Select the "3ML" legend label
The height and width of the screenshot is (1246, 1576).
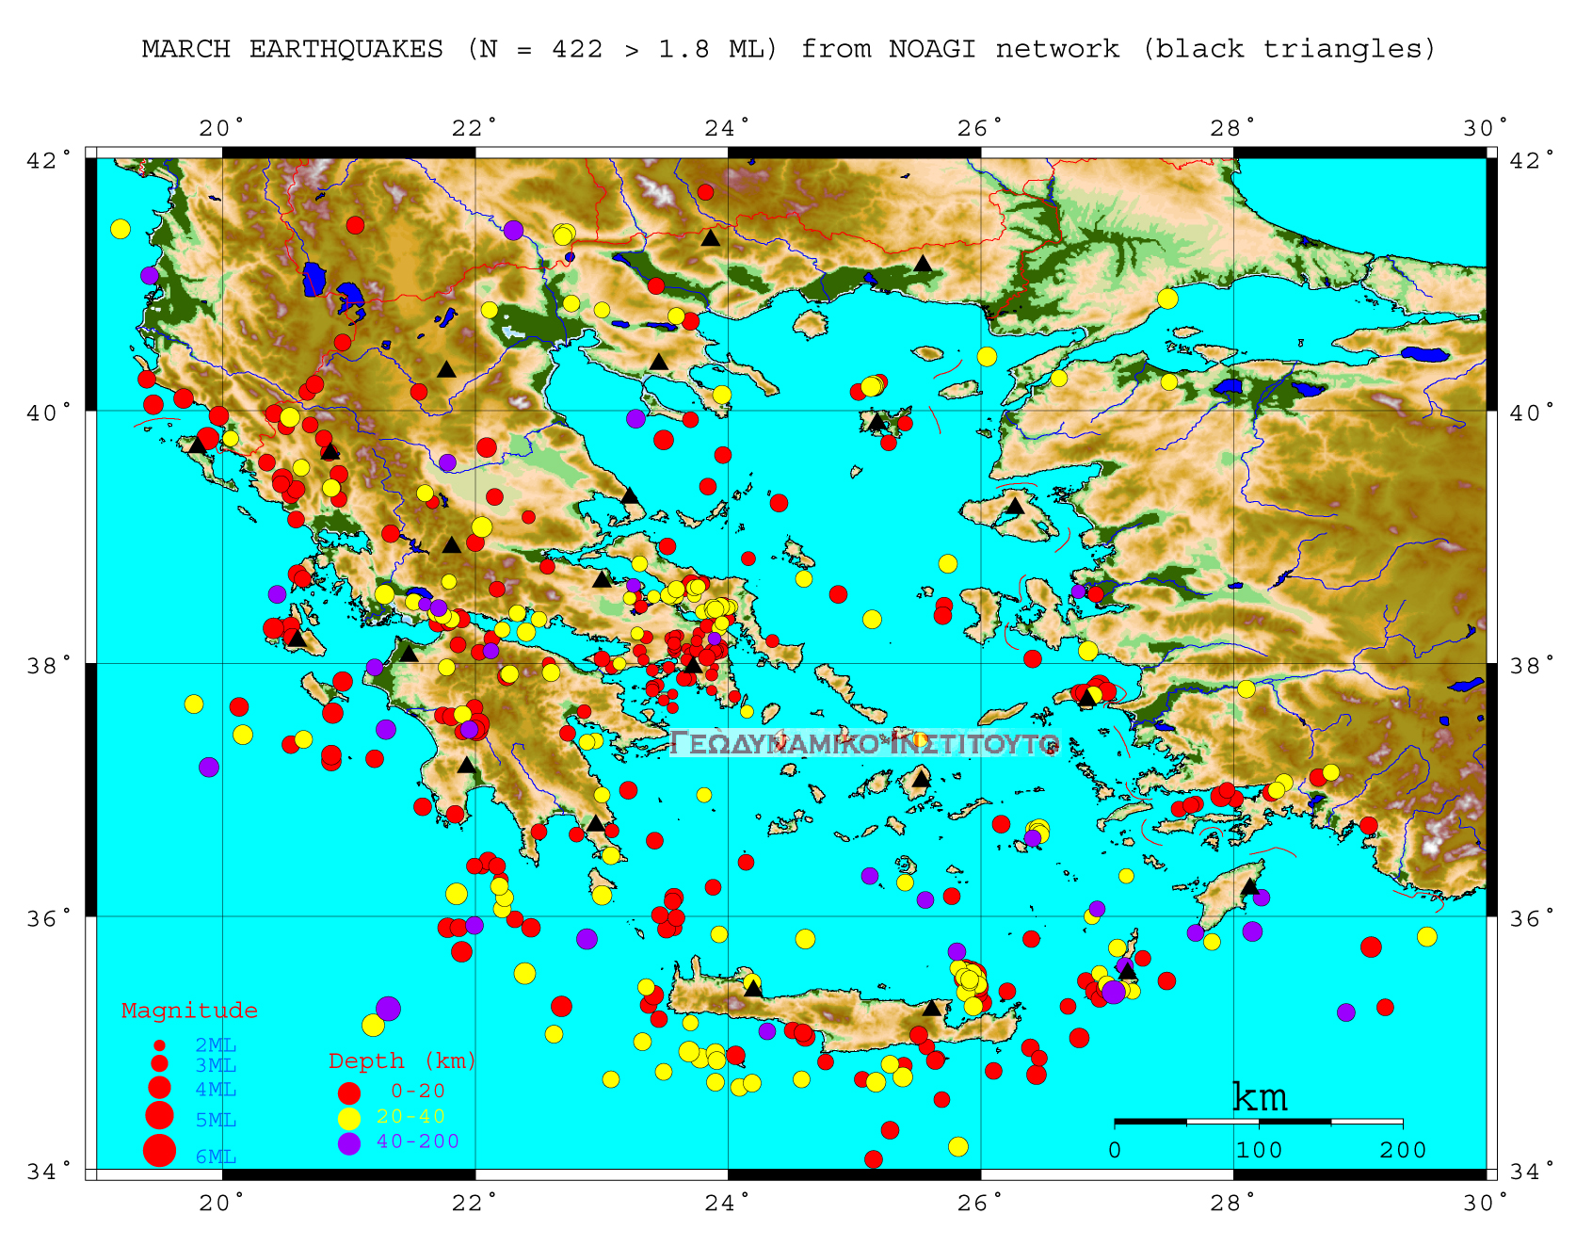coord(216,1066)
